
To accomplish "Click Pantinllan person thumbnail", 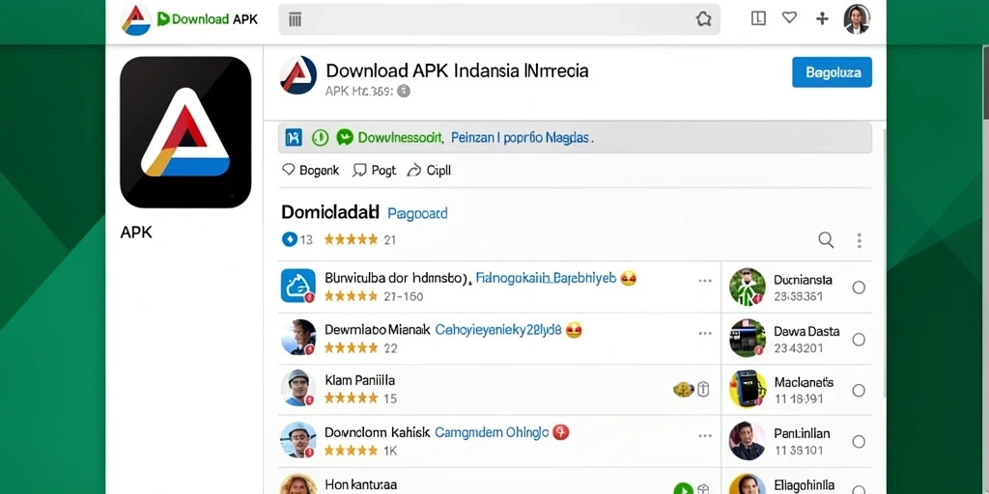I will (x=748, y=440).
